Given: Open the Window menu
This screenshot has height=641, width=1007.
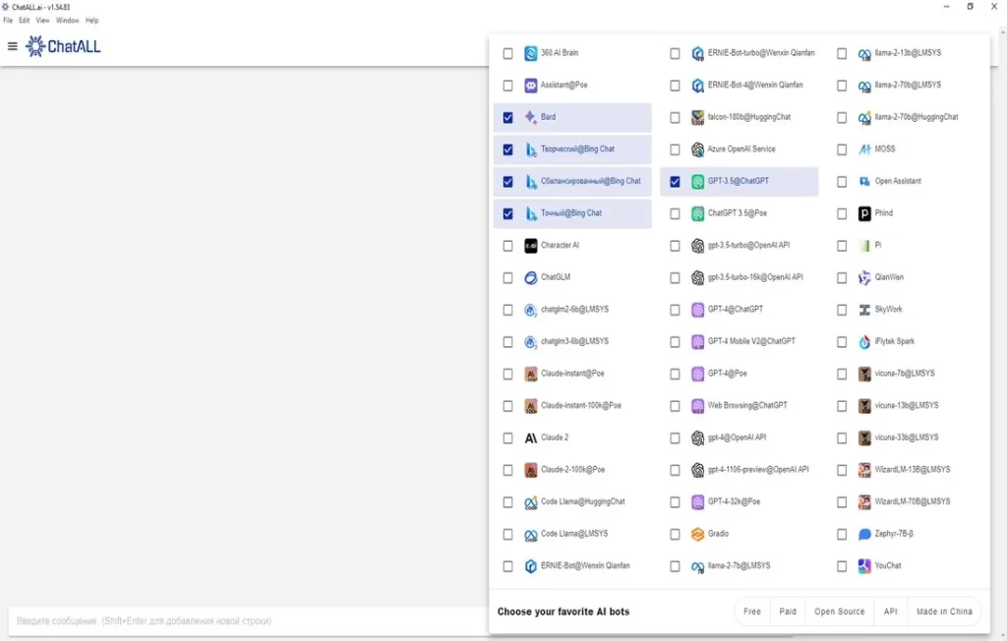Looking at the screenshot, I should click(x=68, y=21).
